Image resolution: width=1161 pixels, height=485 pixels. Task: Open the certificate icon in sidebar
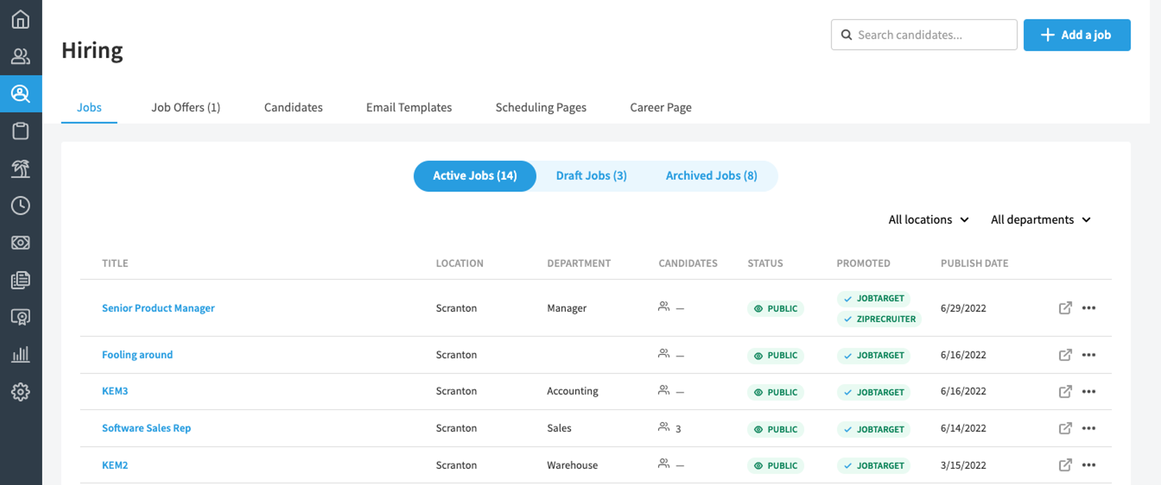tap(21, 317)
